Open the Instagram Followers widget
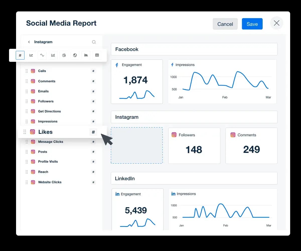Viewport: 301px width, 251px height. click(x=194, y=146)
